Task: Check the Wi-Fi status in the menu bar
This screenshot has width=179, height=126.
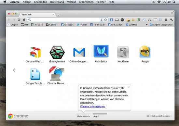Action: point(159,2)
